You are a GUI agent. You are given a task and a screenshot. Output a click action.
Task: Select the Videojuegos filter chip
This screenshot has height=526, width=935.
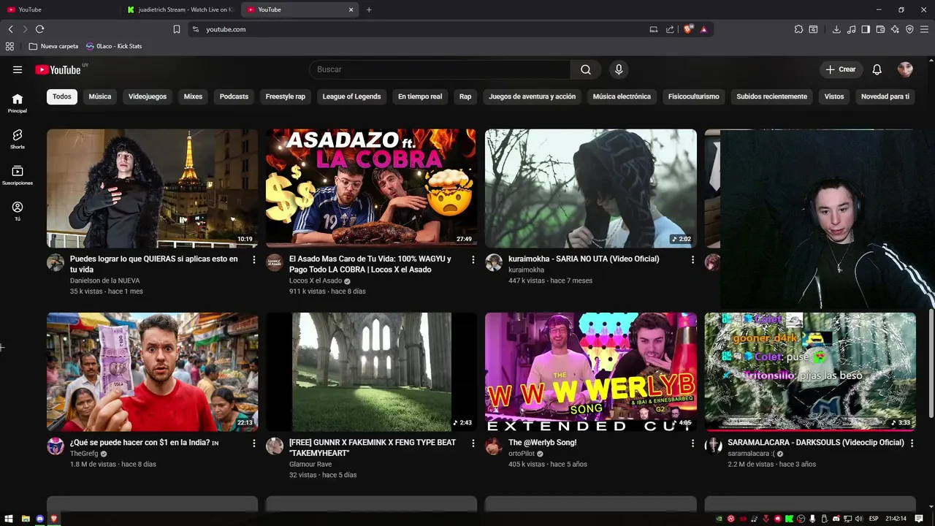[x=148, y=96]
